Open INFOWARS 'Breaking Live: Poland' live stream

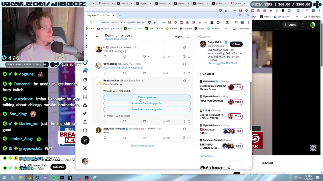pyautogui.click(x=221, y=86)
